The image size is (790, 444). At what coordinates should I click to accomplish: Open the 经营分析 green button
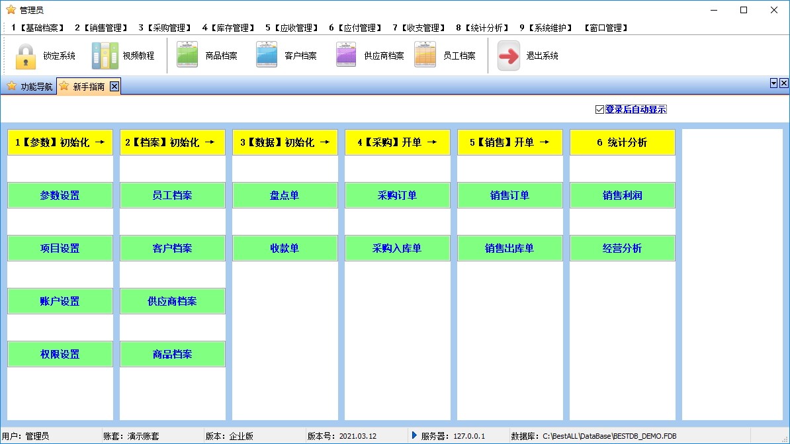tap(622, 248)
